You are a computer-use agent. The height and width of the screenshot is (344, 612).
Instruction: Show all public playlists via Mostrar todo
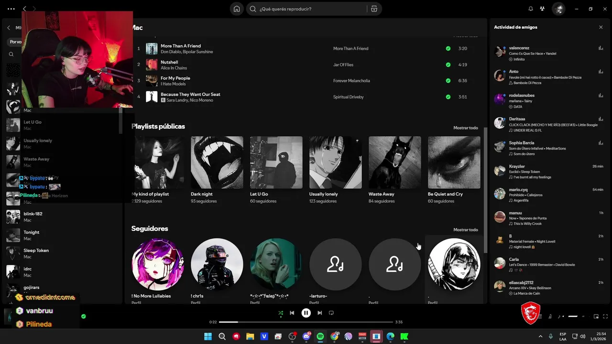coord(466,128)
